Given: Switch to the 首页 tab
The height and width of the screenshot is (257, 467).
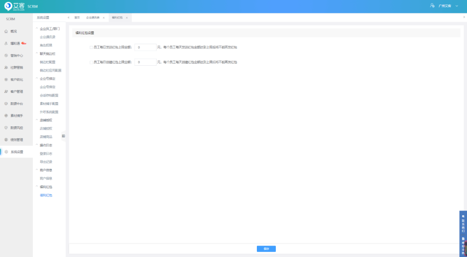Looking at the screenshot, I should (77, 18).
